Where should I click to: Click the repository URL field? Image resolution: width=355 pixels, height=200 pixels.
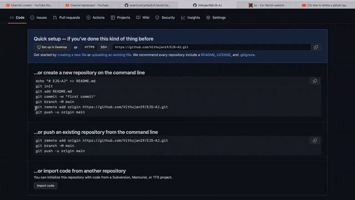211,47
